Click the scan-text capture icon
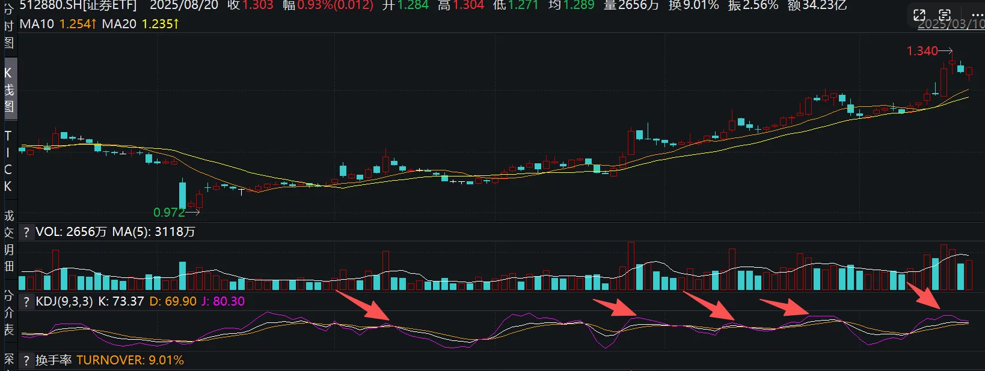Image resolution: width=985 pixels, height=371 pixels. click(945, 16)
